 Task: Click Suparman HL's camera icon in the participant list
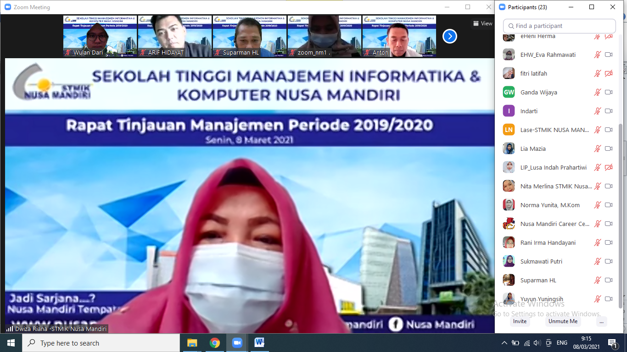pos(609,280)
